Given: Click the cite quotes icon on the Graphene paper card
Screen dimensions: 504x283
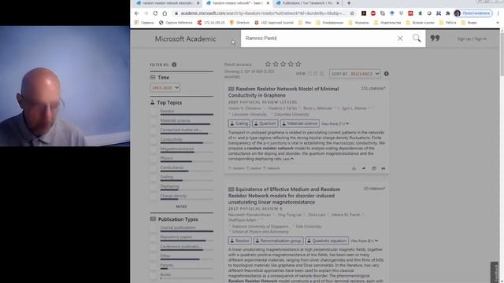Looking at the screenshot, I should [384, 168].
